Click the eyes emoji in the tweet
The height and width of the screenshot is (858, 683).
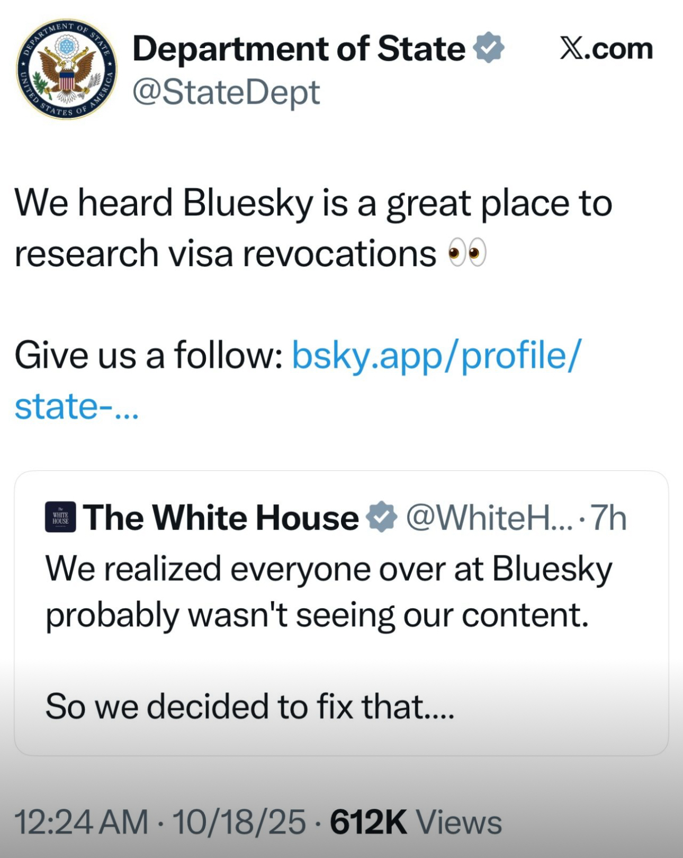click(466, 253)
